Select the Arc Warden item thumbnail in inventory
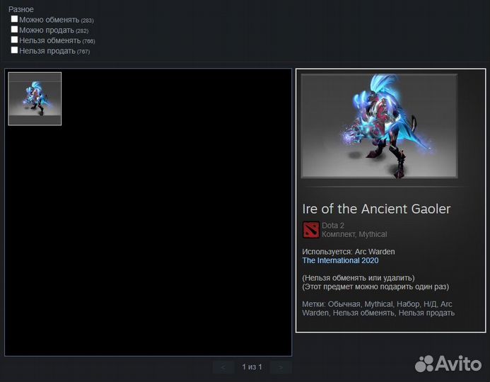This screenshot has height=382, width=490. coord(35,99)
